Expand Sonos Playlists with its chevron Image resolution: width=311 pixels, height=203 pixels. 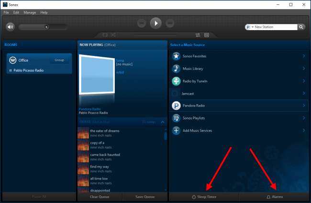[x=304, y=118]
